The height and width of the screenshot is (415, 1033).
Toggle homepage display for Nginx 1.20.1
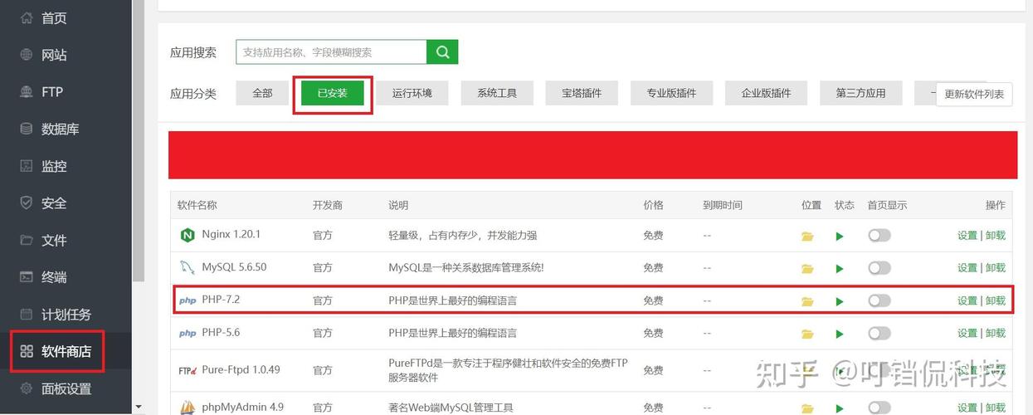click(x=880, y=235)
